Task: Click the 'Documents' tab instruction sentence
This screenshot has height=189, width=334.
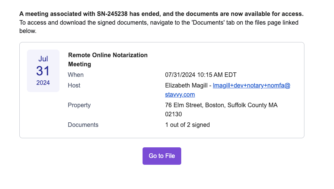Action: (159, 27)
